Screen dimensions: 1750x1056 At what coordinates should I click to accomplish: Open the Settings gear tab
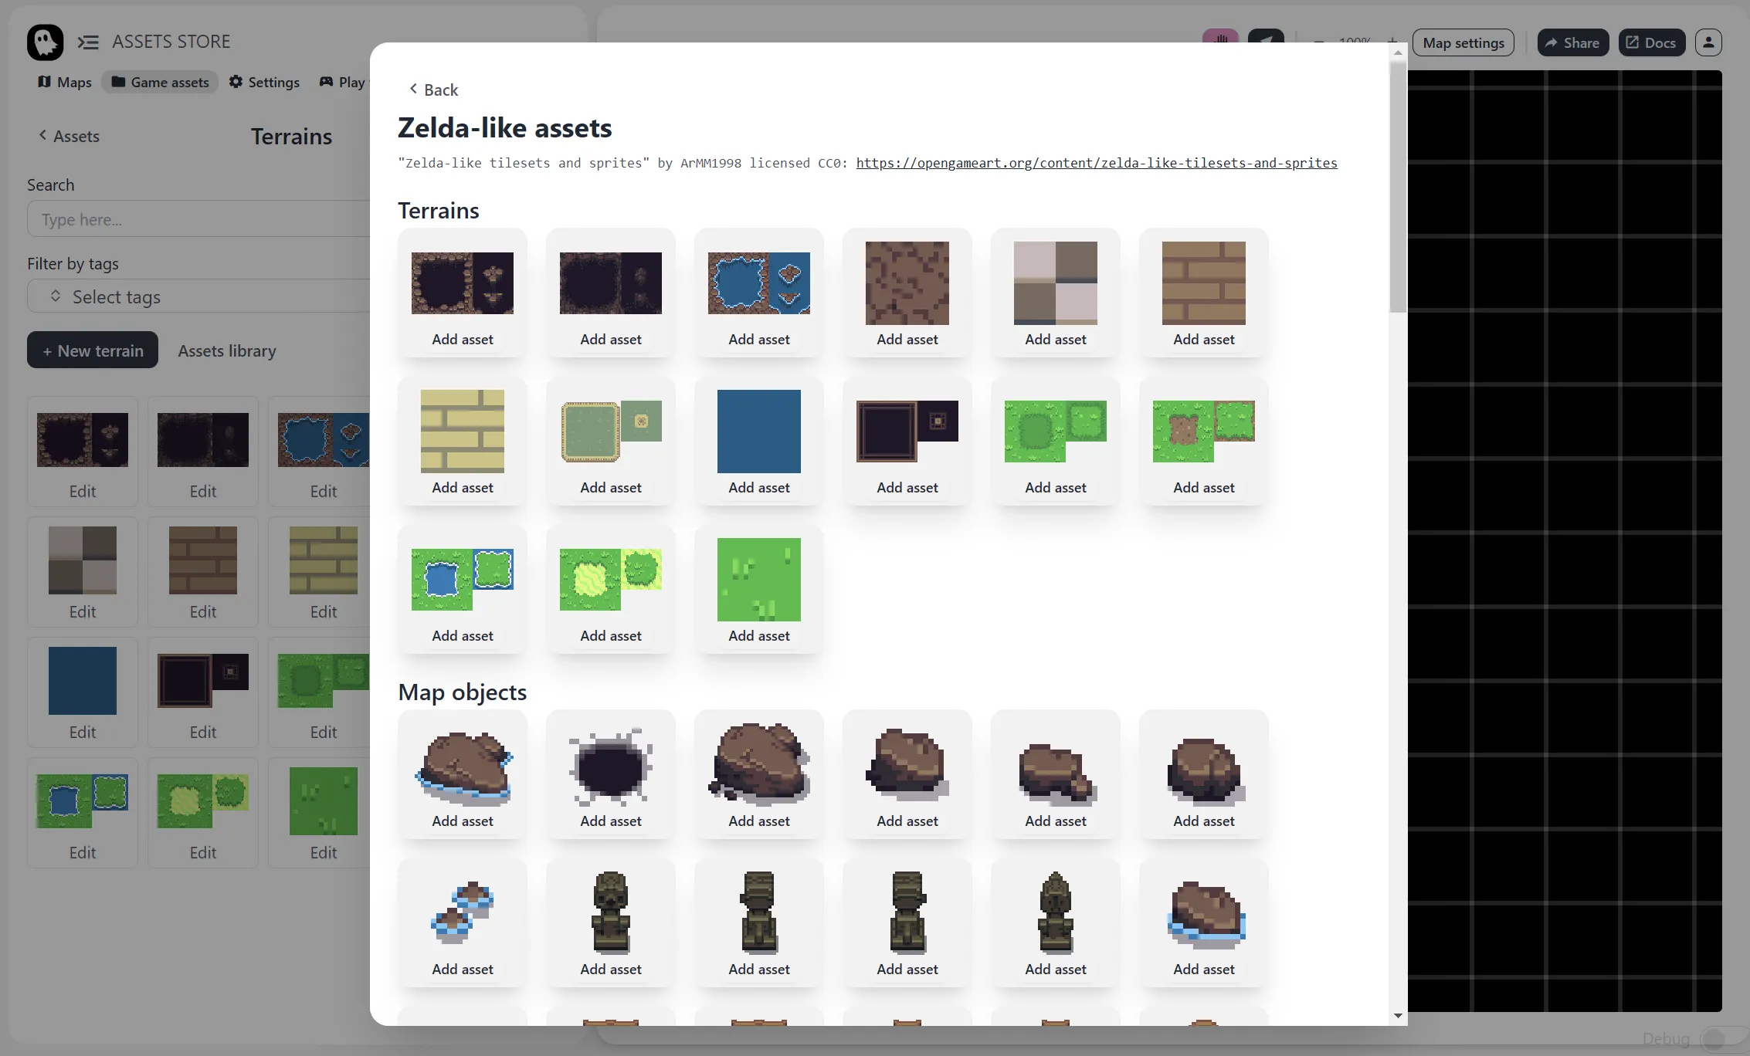coord(264,82)
